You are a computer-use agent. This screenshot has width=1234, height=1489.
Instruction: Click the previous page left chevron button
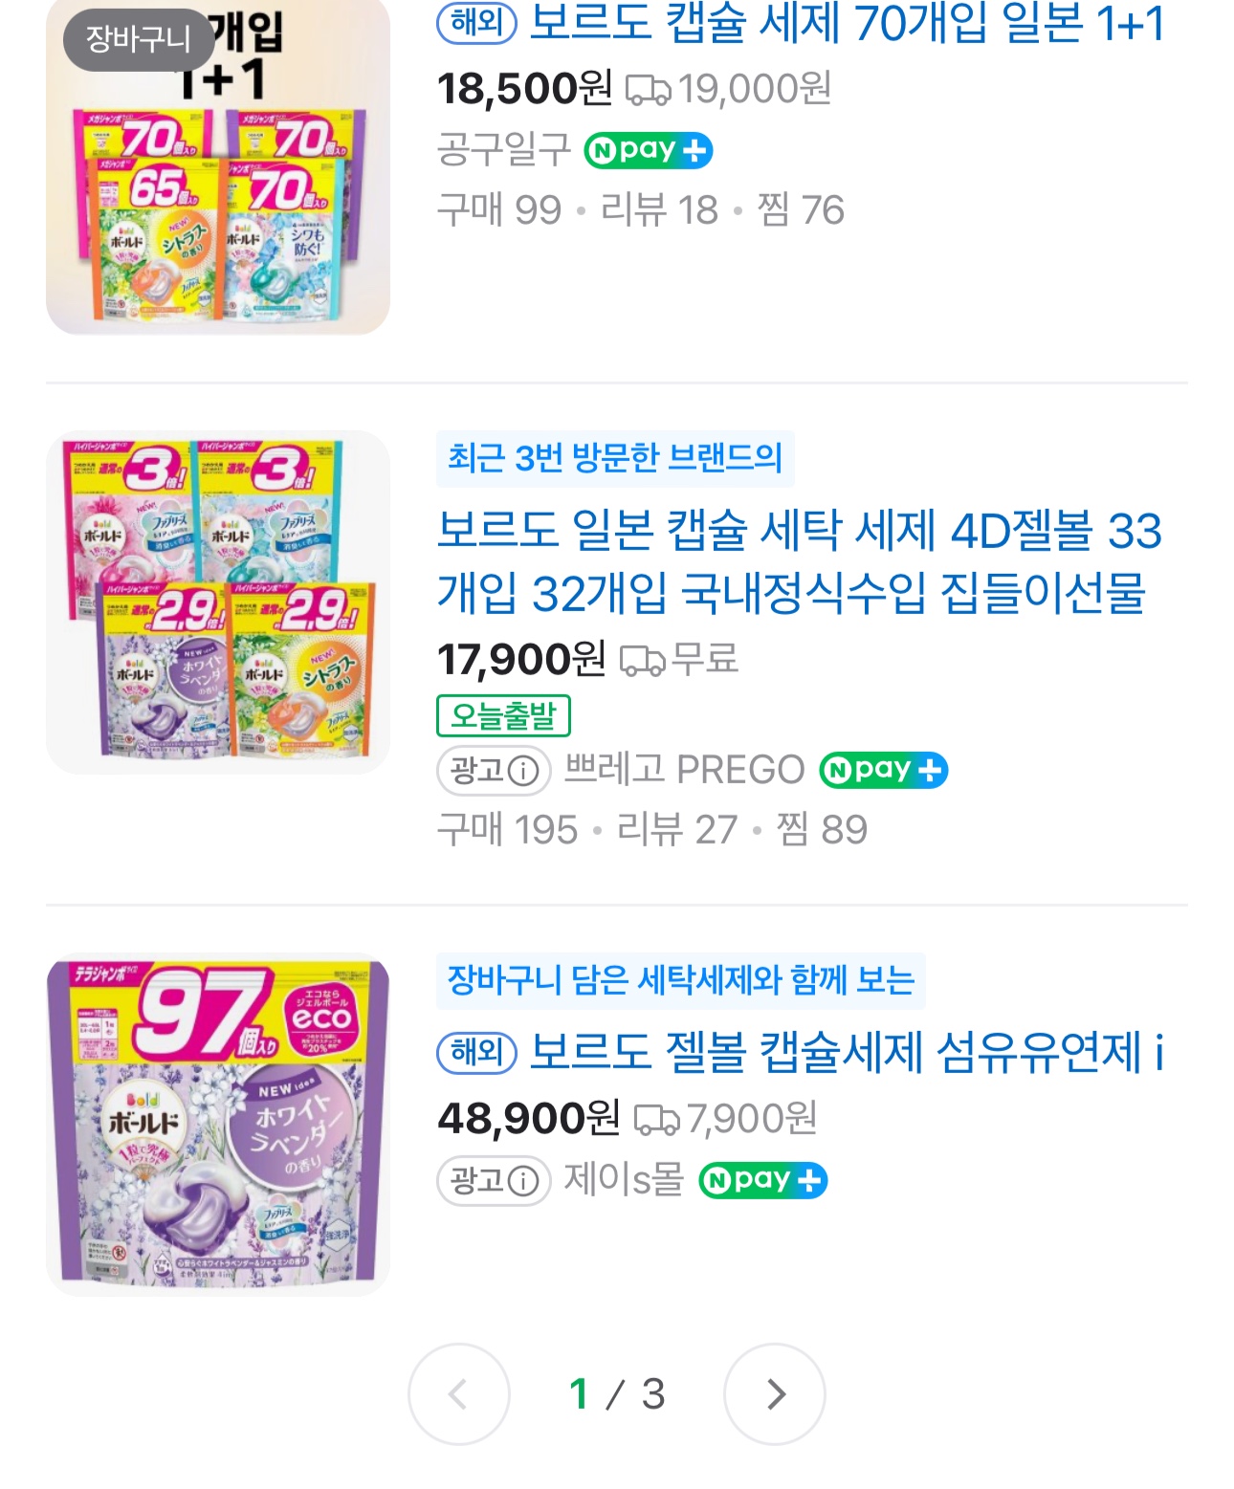(459, 1394)
